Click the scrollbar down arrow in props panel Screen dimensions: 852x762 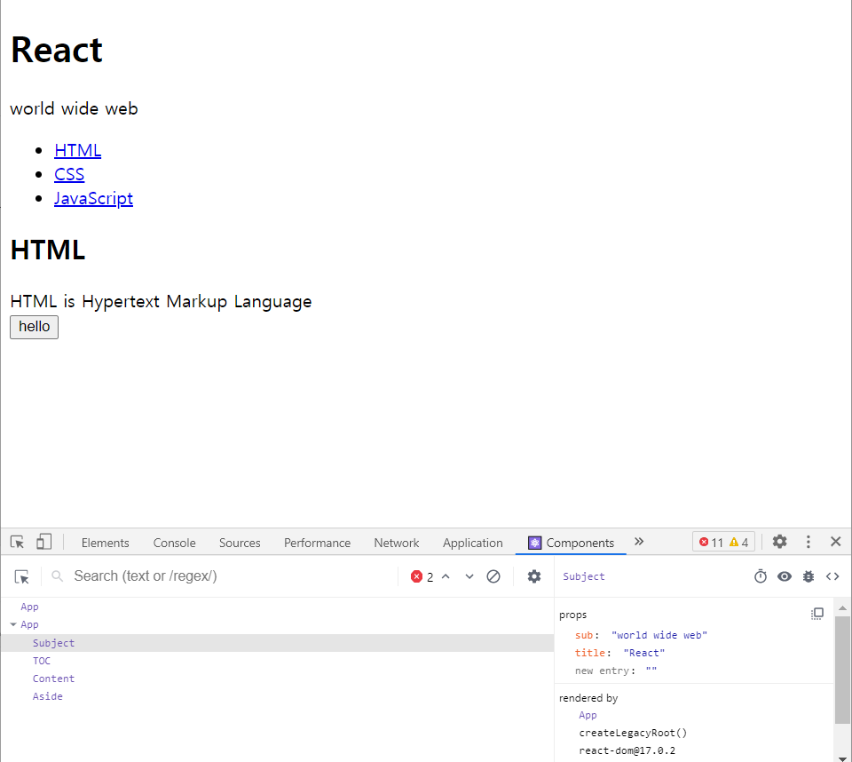tap(842, 758)
